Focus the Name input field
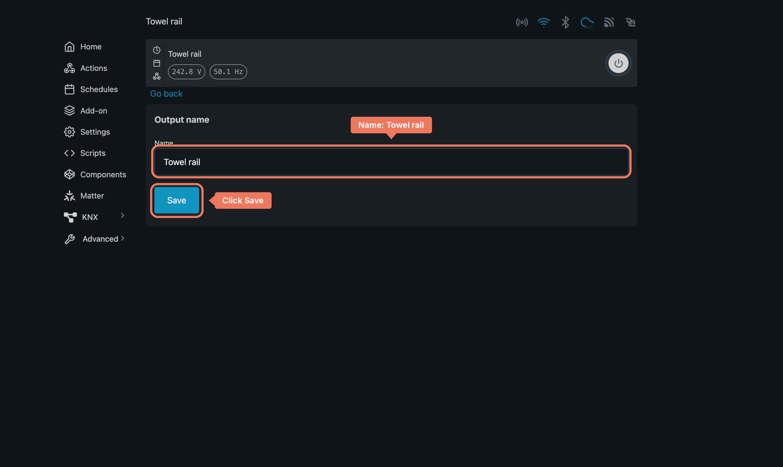This screenshot has width=783, height=467. 391,162
